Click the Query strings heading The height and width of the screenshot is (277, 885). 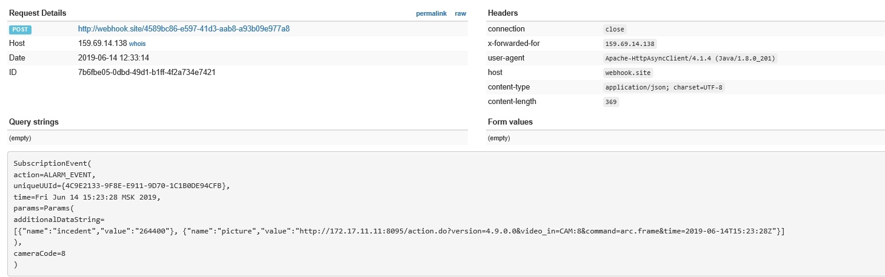coord(34,122)
